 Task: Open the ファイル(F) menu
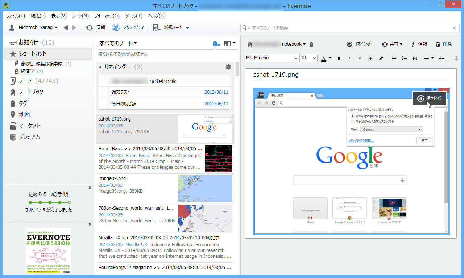[x=16, y=16]
